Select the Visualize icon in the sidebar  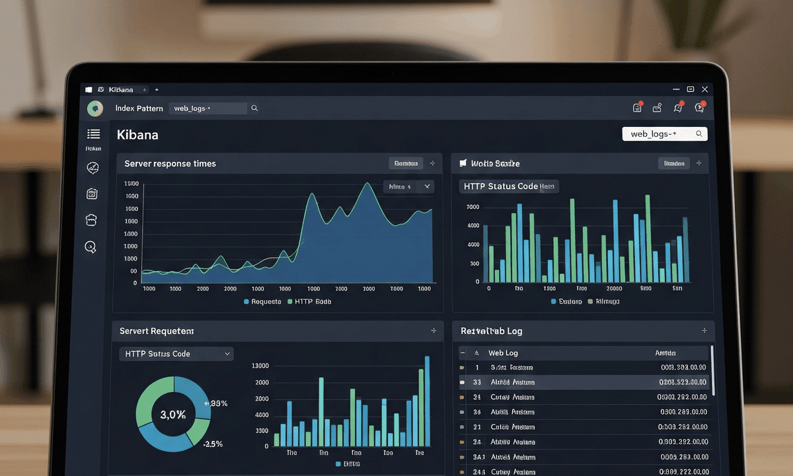pyautogui.click(x=93, y=167)
